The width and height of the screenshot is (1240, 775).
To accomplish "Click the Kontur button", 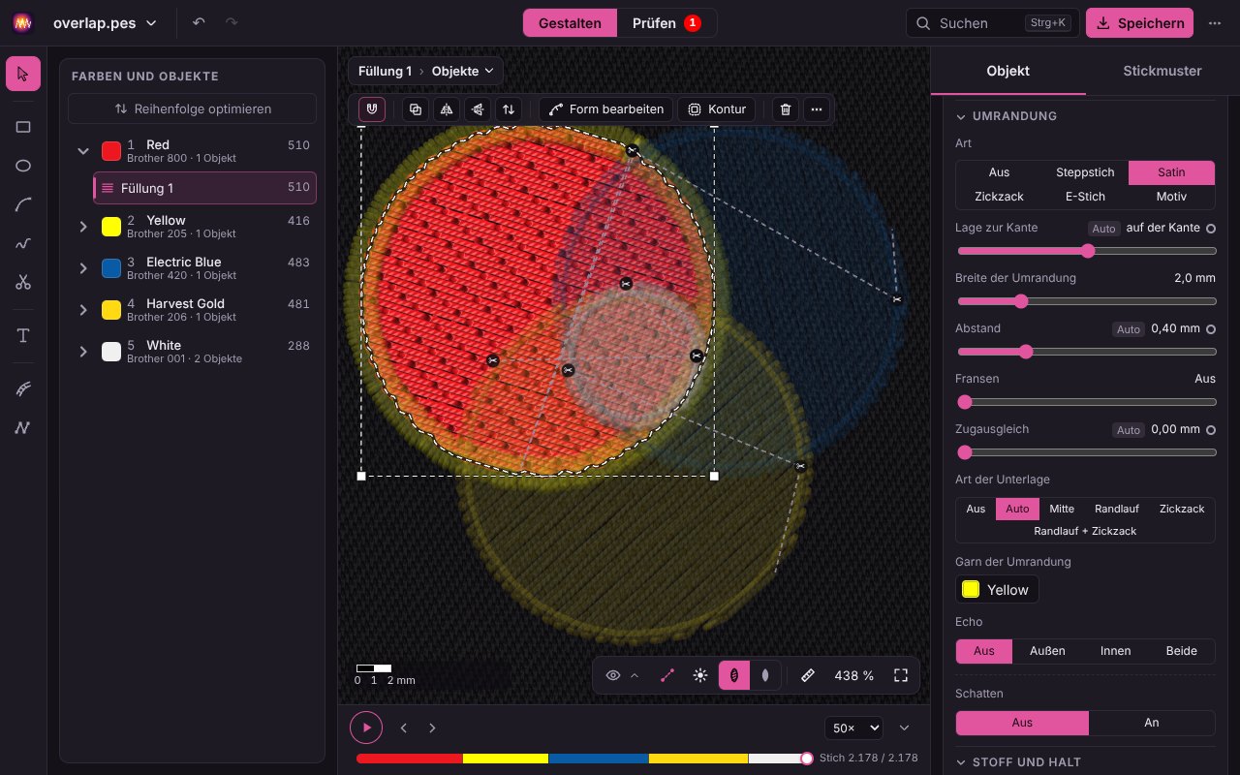I will coord(718,109).
